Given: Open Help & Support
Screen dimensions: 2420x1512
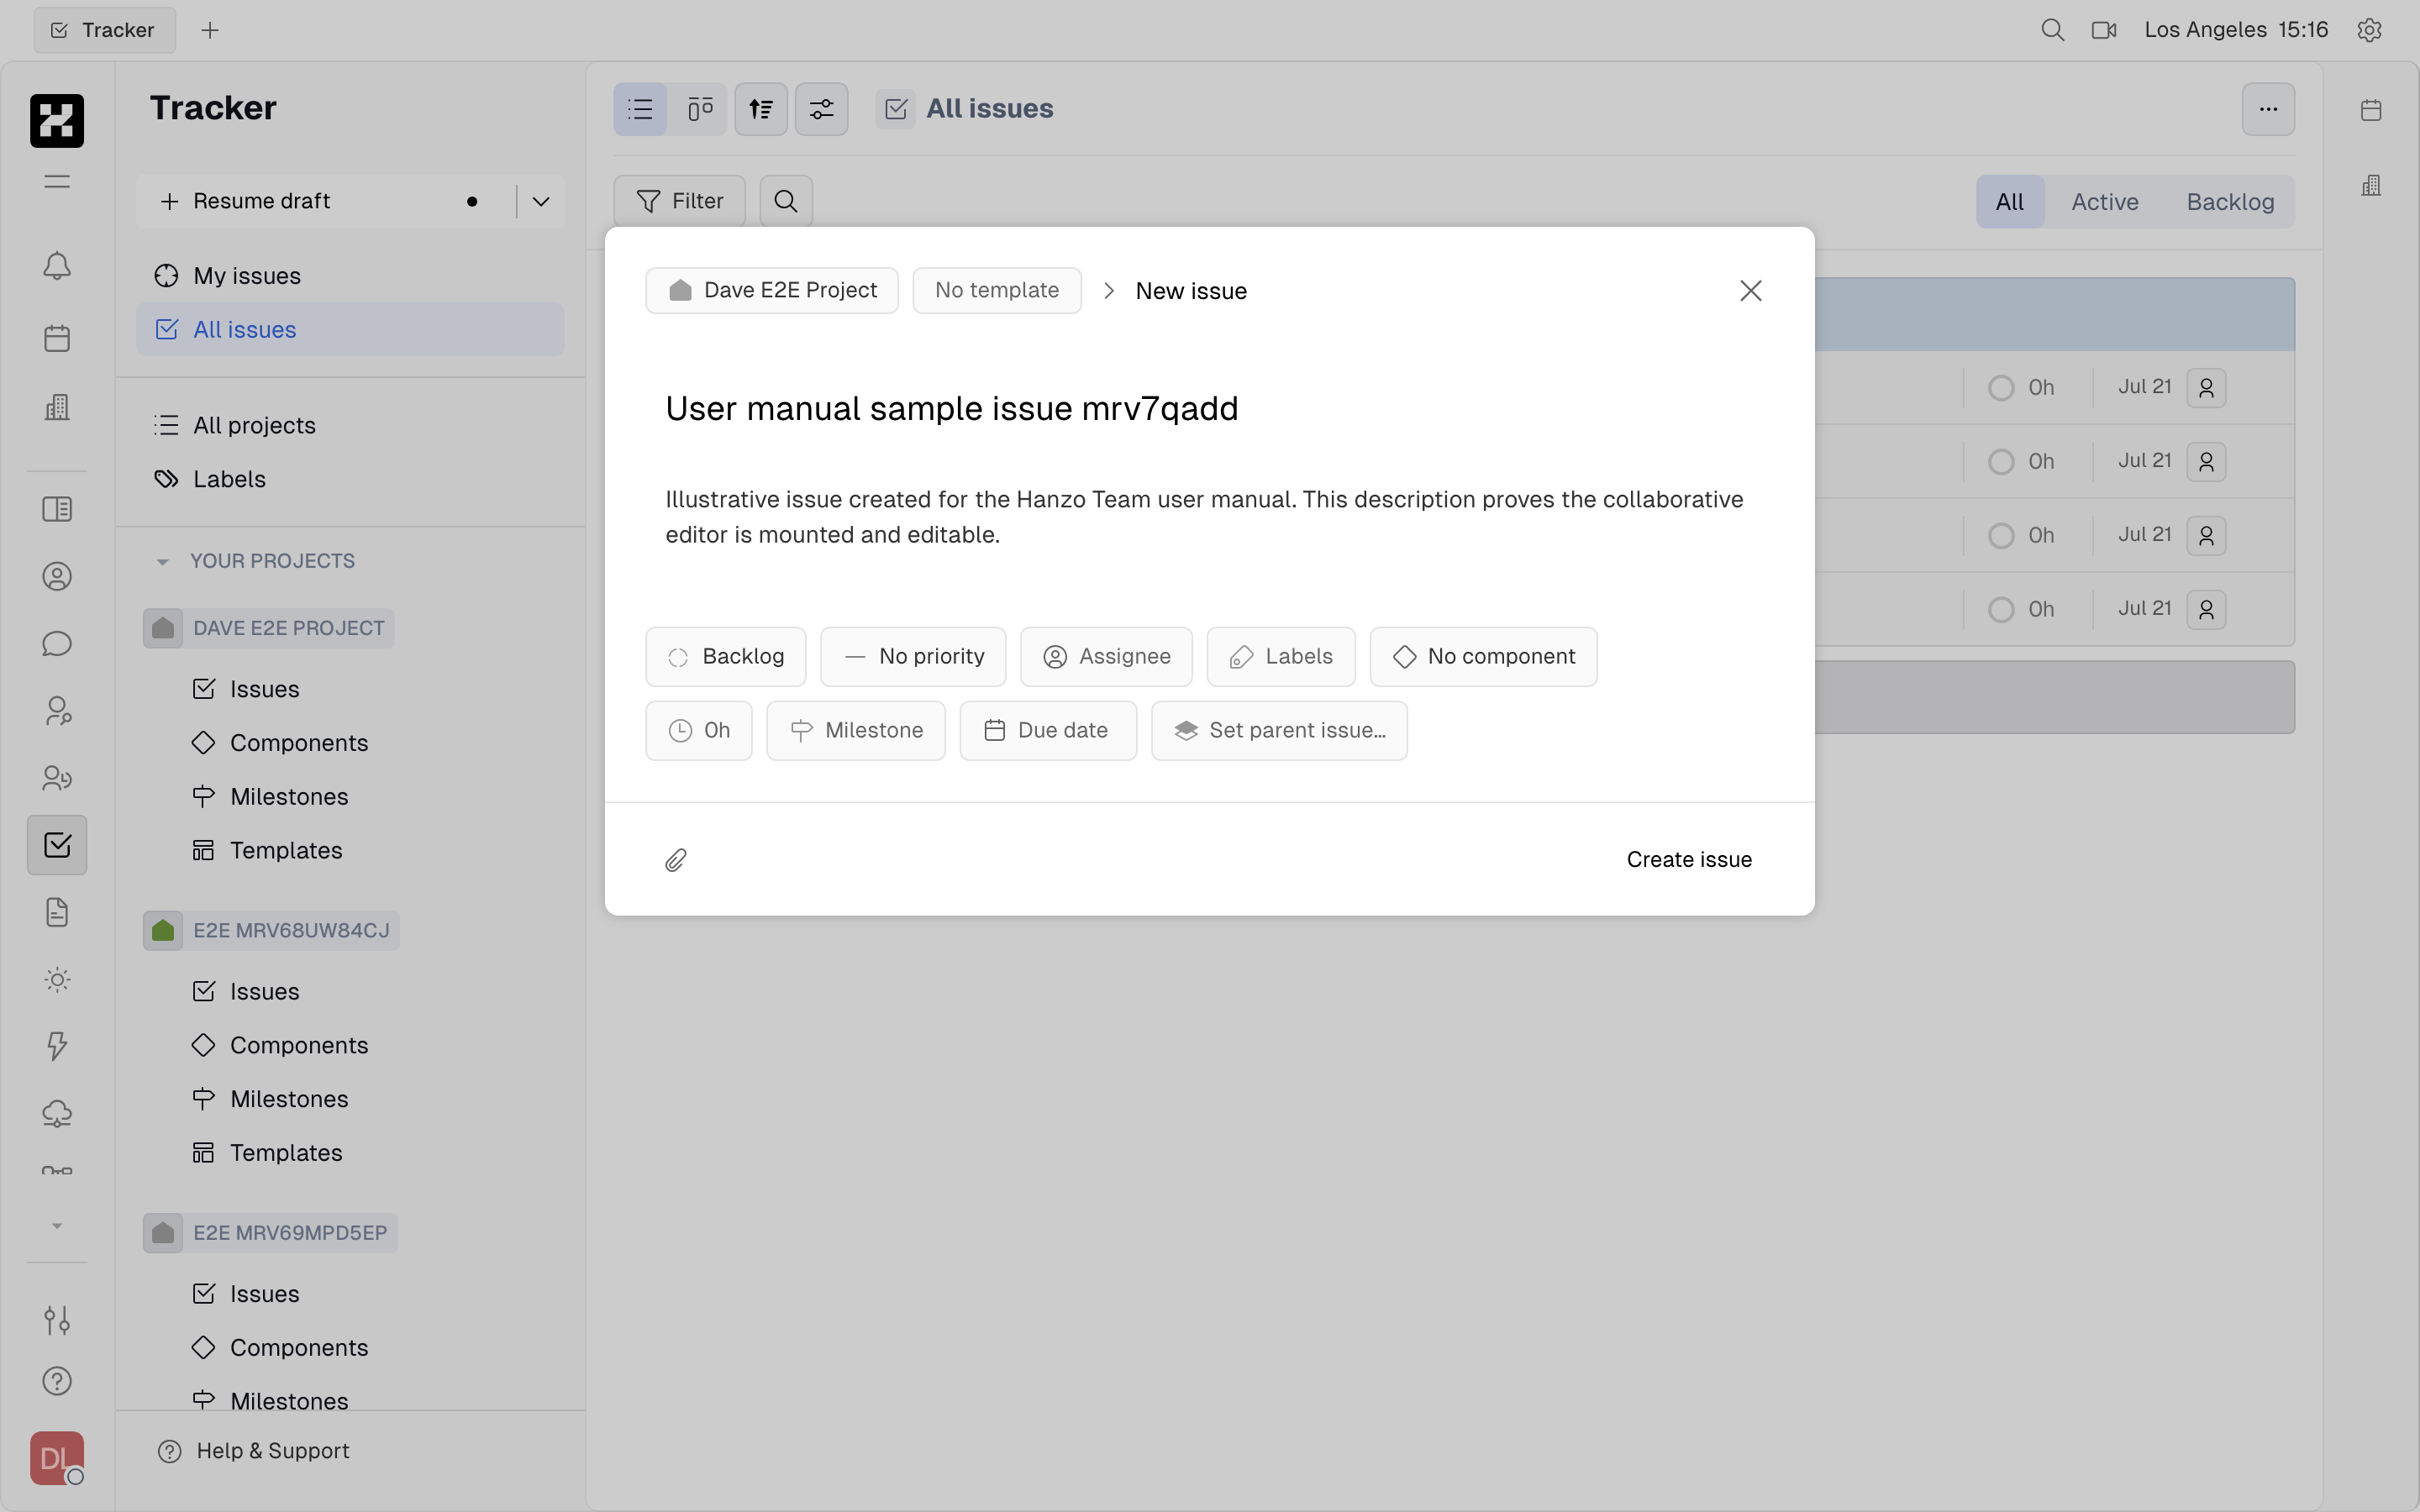Looking at the screenshot, I should [254, 1451].
